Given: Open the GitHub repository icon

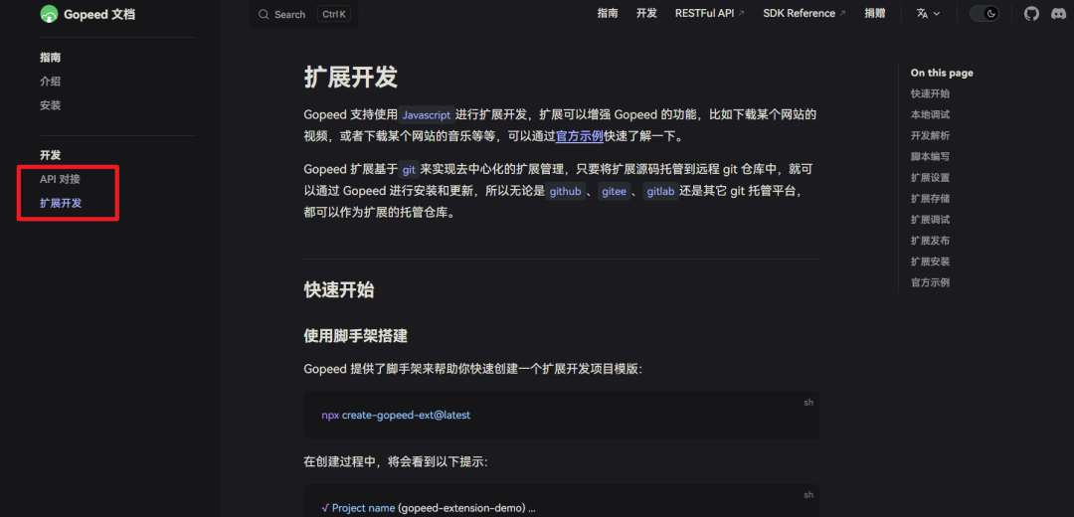Looking at the screenshot, I should tap(1031, 14).
